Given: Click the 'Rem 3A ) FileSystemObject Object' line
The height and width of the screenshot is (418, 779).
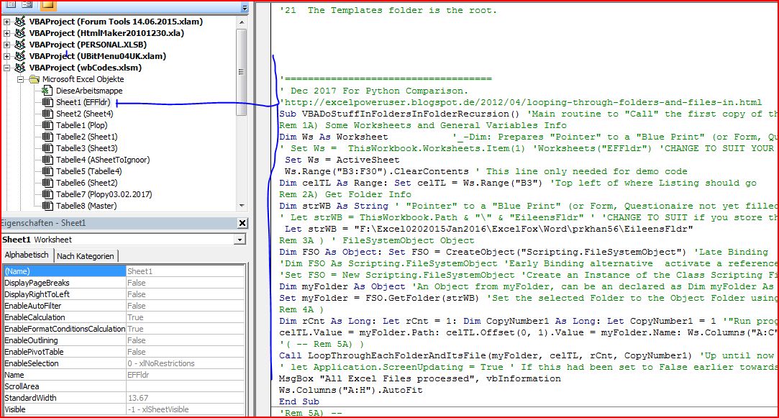Looking at the screenshot, I should 377,240.
